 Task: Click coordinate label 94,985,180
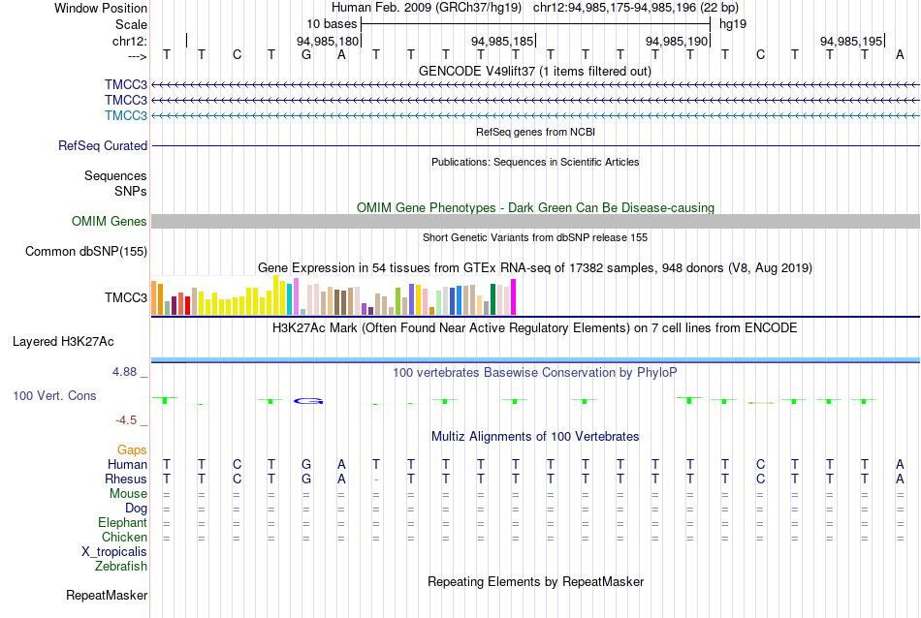click(x=327, y=41)
